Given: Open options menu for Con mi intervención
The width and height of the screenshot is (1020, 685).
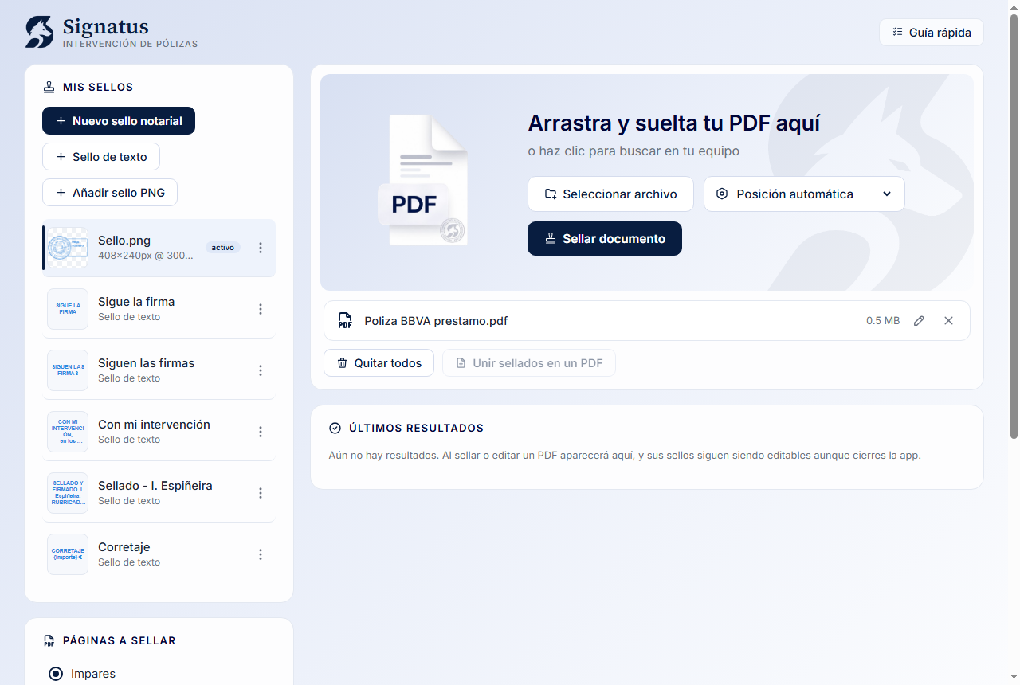Looking at the screenshot, I should tap(260, 432).
